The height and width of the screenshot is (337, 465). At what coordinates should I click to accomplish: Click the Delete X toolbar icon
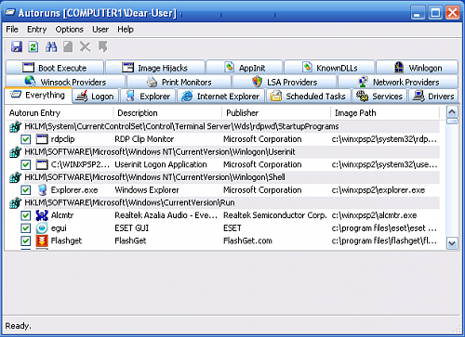click(86, 46)
